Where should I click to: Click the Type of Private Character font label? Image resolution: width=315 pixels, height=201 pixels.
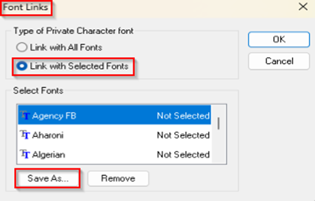73,31
